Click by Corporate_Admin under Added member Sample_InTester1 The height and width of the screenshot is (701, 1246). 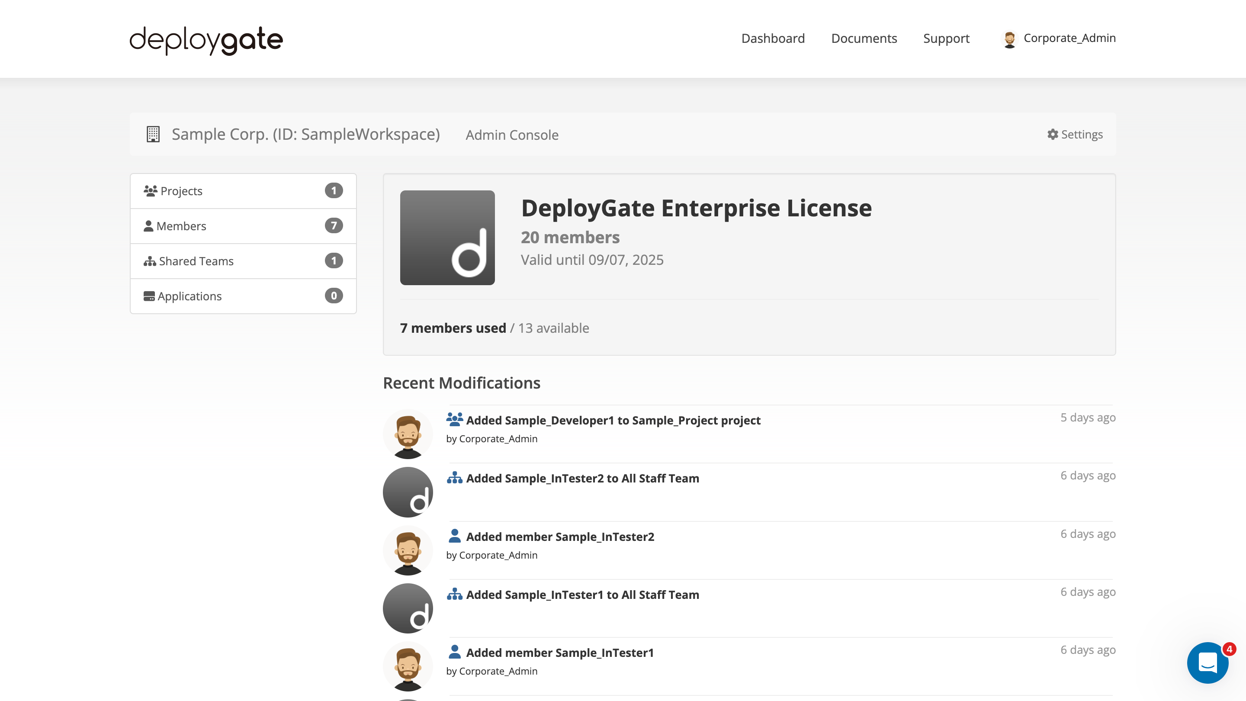click(491, 671)
